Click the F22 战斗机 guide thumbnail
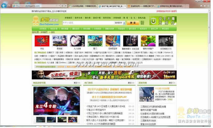 tap(146, 94)
